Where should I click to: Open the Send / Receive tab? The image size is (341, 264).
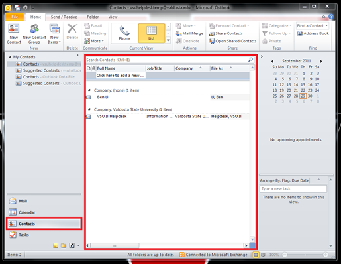point(64,17)
